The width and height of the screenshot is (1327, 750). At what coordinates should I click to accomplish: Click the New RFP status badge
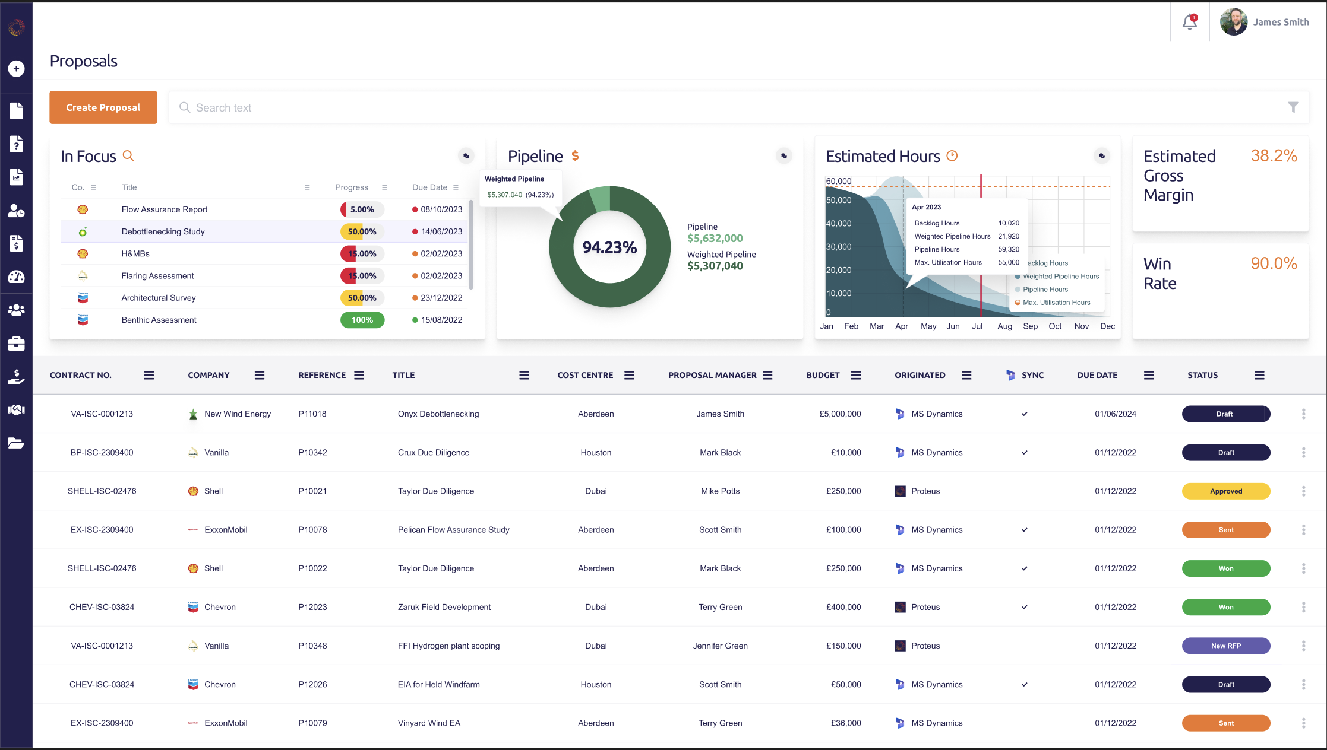tap(1226, 646)
